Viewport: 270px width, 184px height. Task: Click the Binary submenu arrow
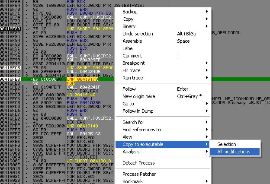coord(207,26)
